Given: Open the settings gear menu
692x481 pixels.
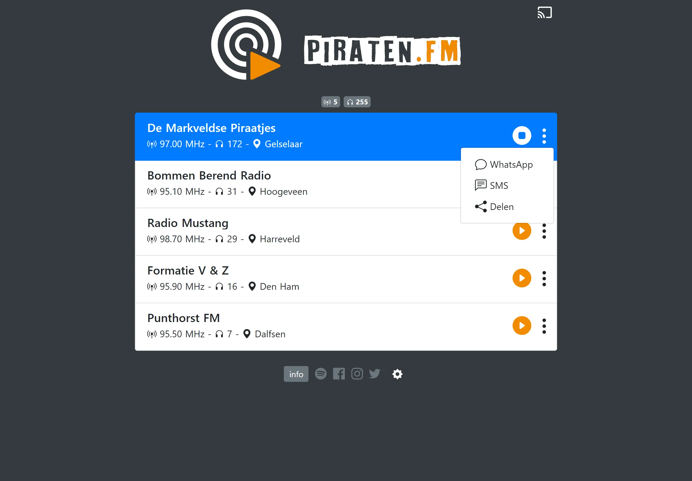Looking at the screenshot, I should click(398, 374).
